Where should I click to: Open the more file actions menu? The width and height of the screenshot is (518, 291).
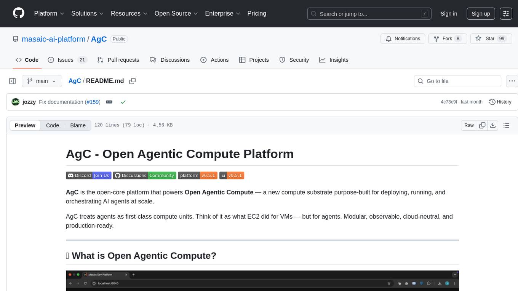click(512, 81)
